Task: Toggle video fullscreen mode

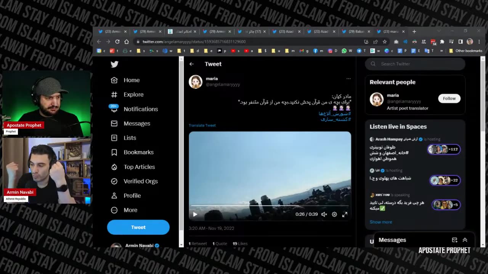Action: (345, 214)
